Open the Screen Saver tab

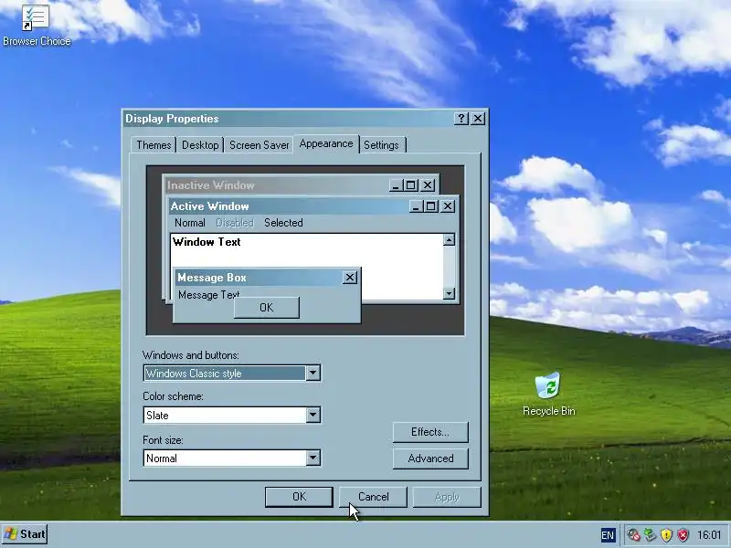(x=259, y=145)
